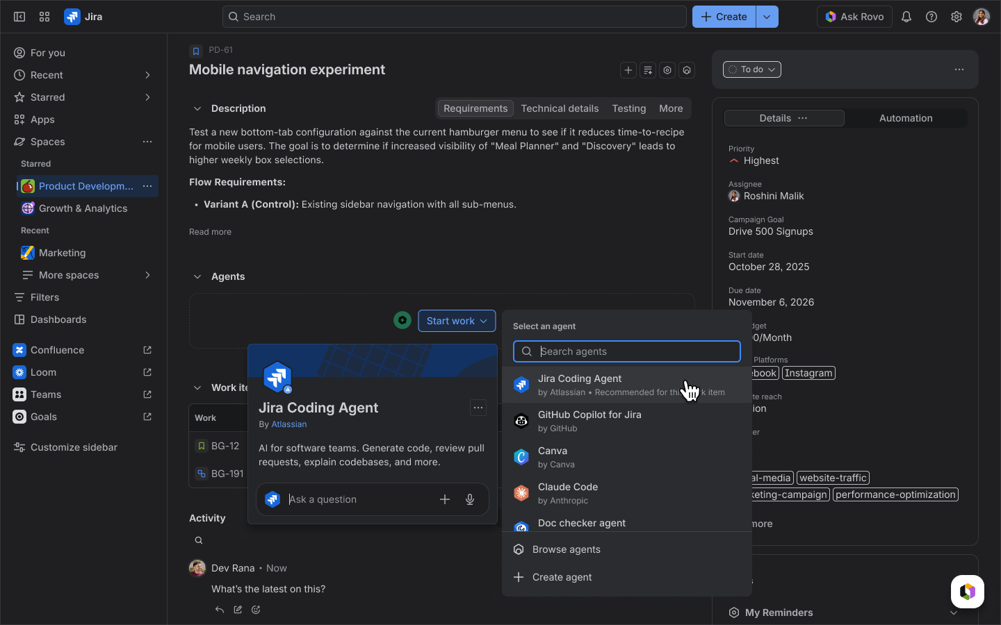Open the user profile avatar
This screenshot has width=1001, height=625.
pos(982,17)
